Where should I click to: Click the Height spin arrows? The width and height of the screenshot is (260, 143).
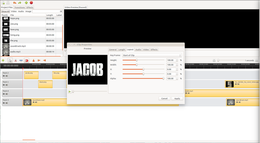coord(177,60)
